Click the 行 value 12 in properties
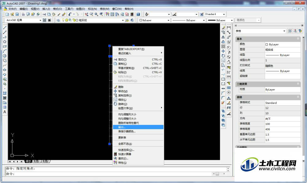The height and width of the screenshot is (183, 307). (x=282, y=108)
